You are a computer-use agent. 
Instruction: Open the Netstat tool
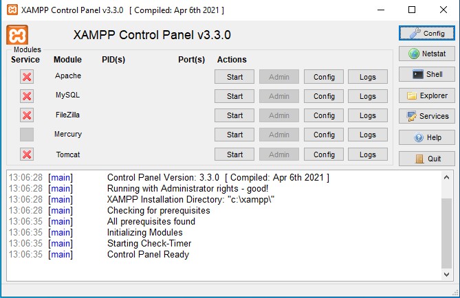pyautogui.click(x=426, y=54)
